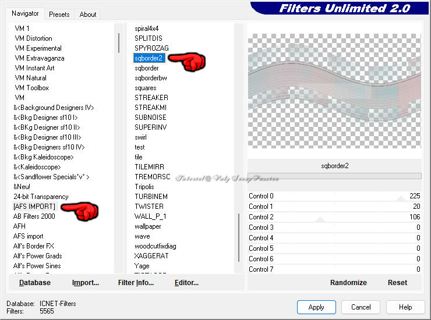Switch to the Presets tab

59,15
